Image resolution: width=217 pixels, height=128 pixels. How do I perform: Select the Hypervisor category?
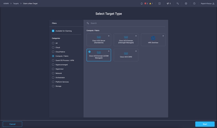pos(53,69)
